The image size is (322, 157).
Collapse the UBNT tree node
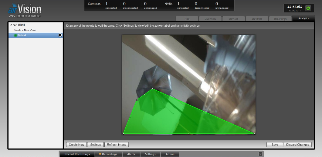point(11,25)
